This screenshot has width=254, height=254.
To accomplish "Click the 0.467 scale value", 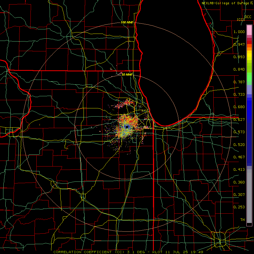I will pyautogui.click(x=239, y=157).
